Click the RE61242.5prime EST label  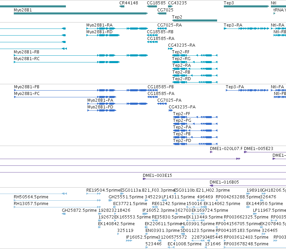click(169, 204)
